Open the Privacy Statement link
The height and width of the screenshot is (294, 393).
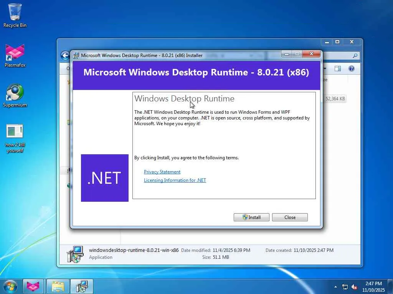[x=162, y=172]
